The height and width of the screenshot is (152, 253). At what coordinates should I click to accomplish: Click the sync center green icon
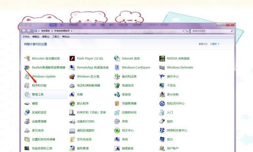pyautogui.click(x=117, y=130)
